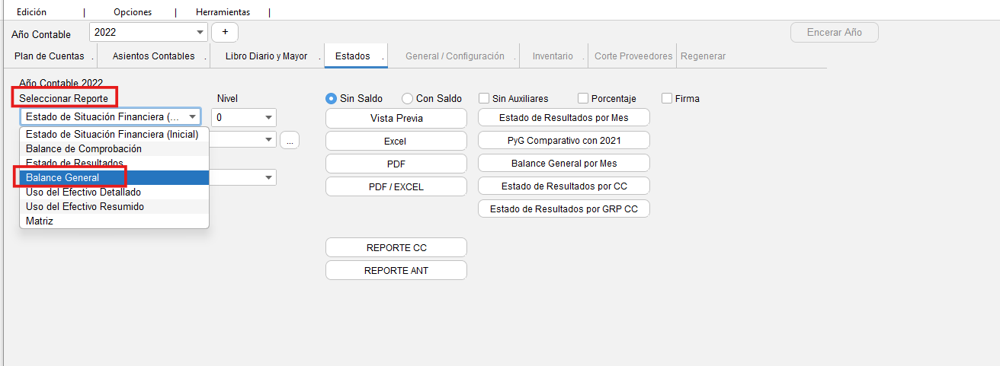Open the Herramientas menu
Viewport: 1000px width, 366px height.
223,12
